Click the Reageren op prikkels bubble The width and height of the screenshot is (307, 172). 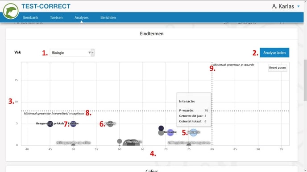tap(50, 124)
